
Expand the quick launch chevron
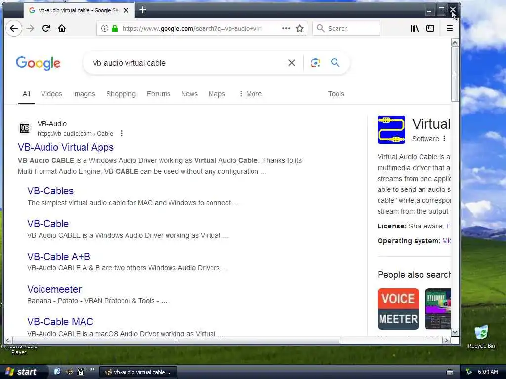coord(92,369)
